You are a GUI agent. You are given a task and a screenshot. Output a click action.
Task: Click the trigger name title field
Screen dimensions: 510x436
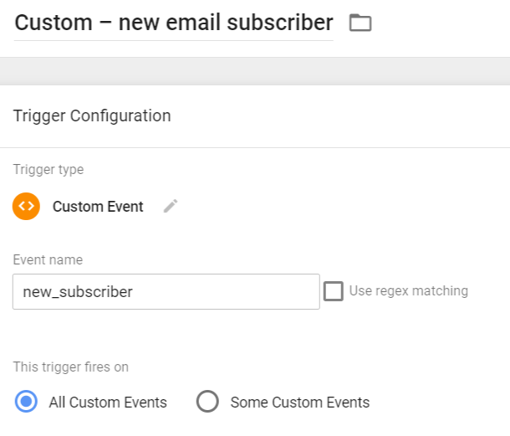(173, 23)
